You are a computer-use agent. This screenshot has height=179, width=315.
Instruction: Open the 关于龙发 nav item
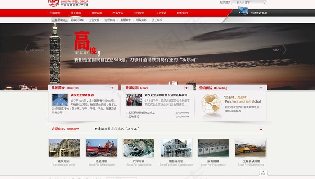(76, 13)
